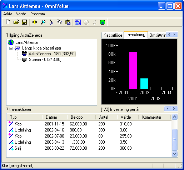Collapse the Långsiktiga placeringar tree node
Screen dimensions: 184x170
coord(11,48)
